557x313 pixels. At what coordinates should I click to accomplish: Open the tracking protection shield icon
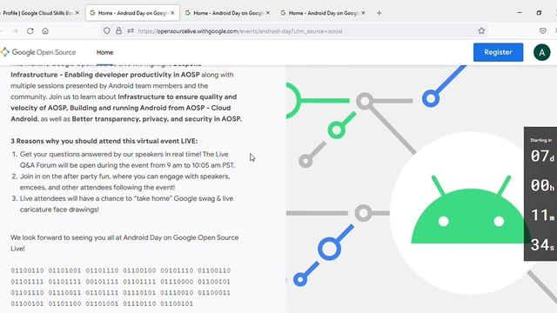pyautogui.click(x=106, y=31)
